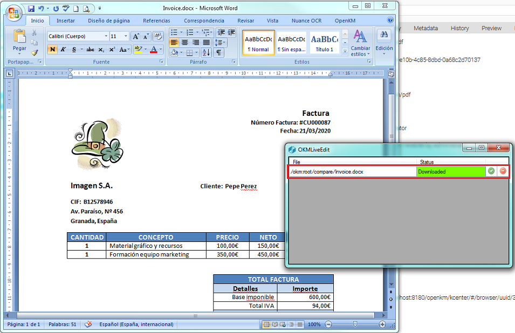This screenshot has height=333, width=515.
Task: Clear formatting with the eraser icon
Action: click(x=157, y=37)
